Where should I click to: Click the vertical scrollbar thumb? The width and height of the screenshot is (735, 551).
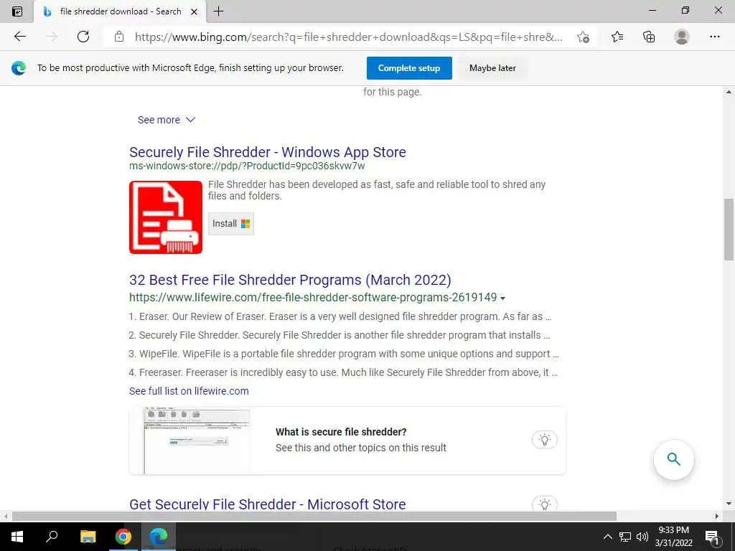coord(729,230)
